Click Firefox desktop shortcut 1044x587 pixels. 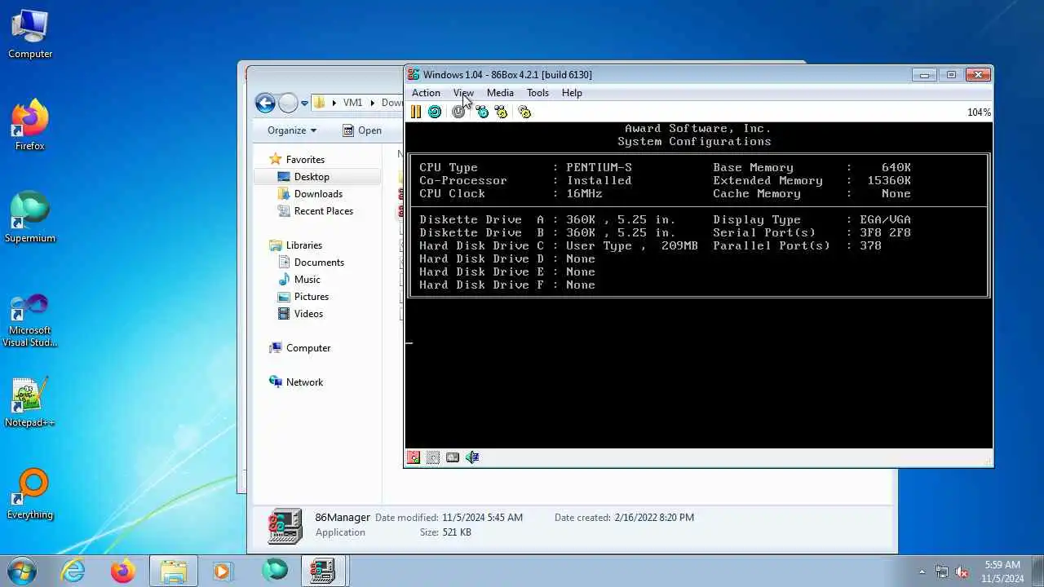pos(30,126)
